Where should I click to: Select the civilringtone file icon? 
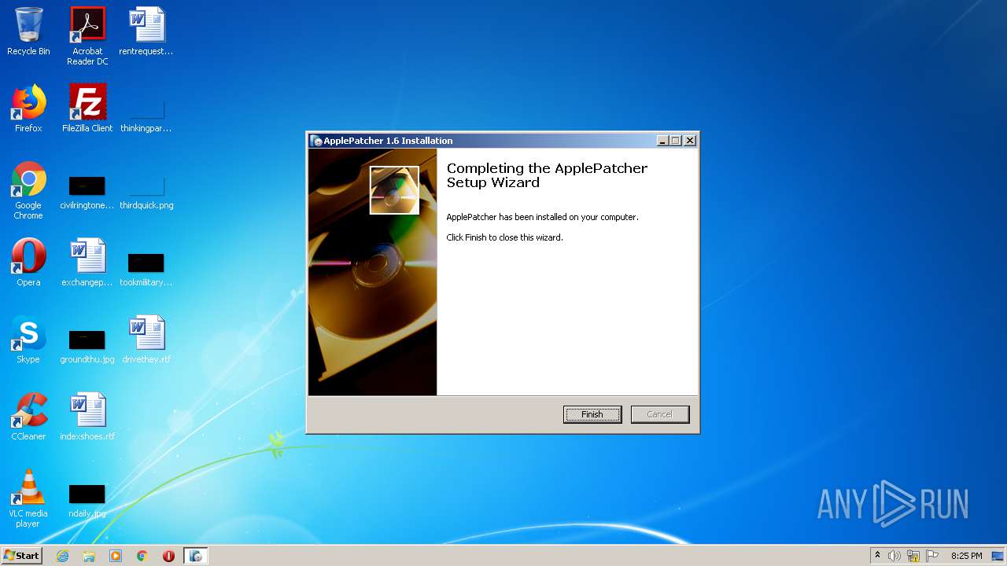point(87,193)
